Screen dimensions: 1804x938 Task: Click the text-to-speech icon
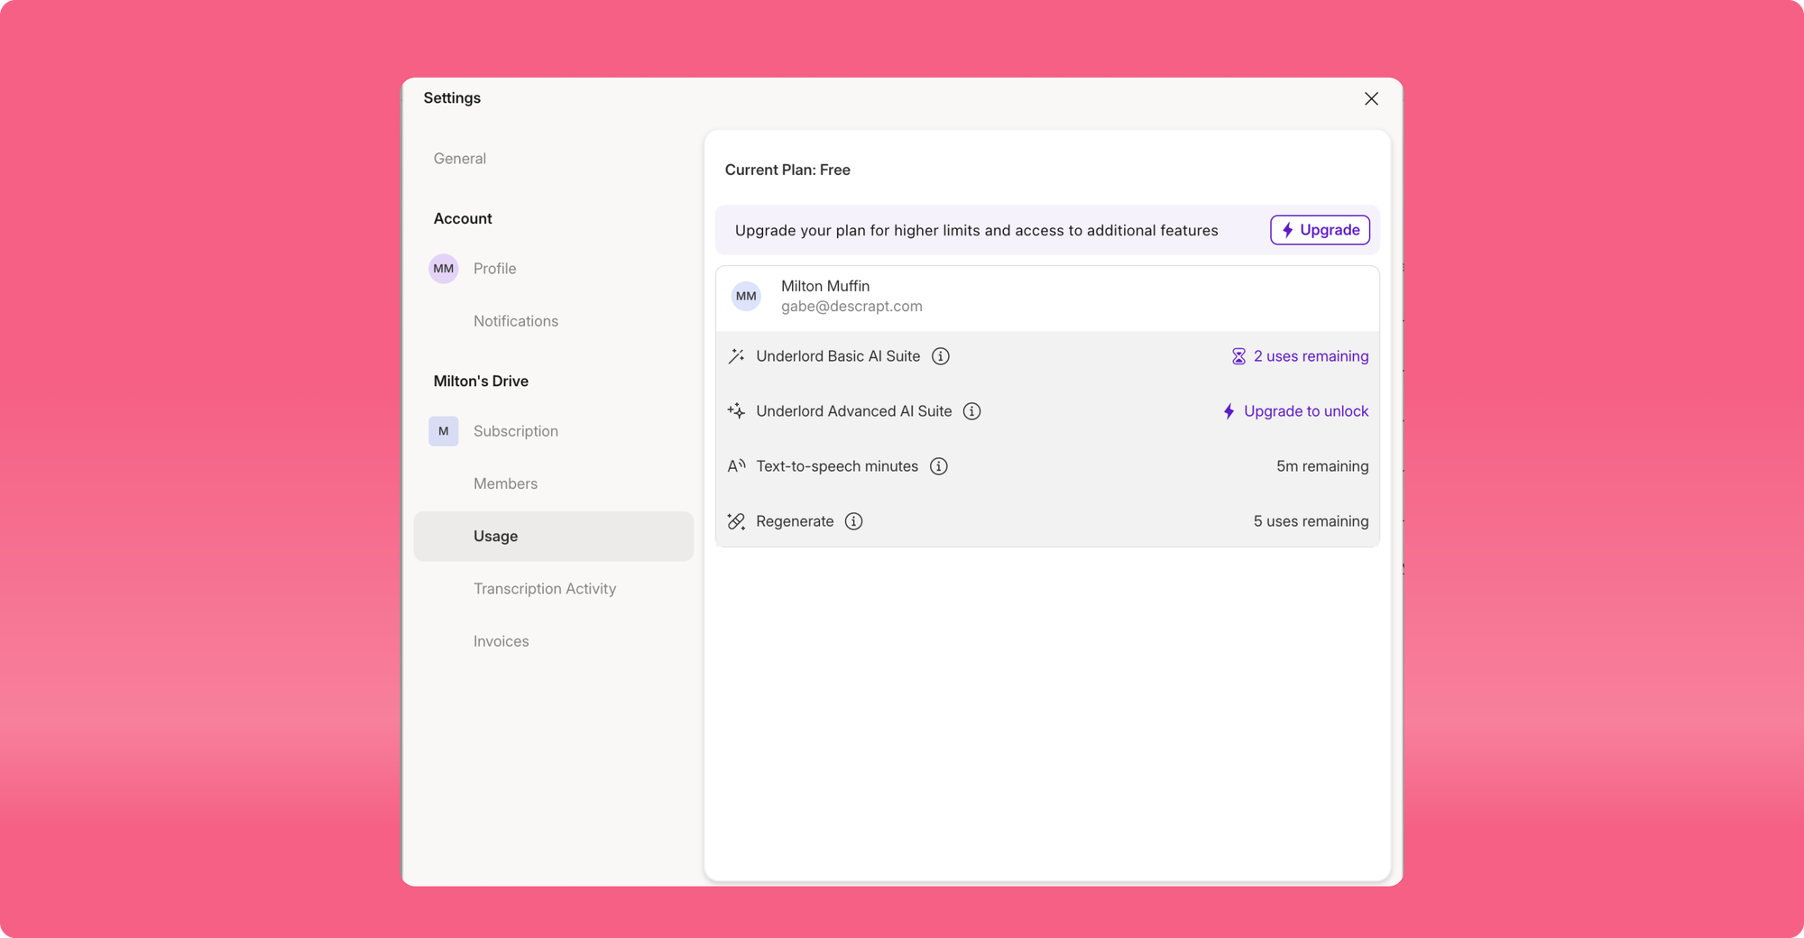point(736,466)
